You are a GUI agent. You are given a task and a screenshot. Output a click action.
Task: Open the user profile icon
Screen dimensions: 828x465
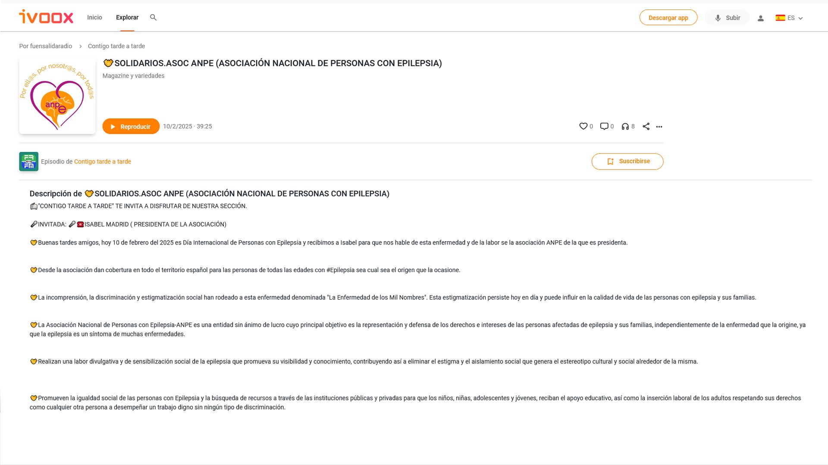pos(761,18)
